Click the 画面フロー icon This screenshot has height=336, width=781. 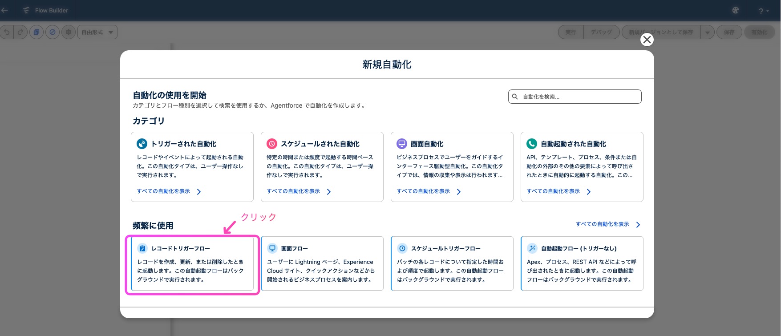[x=272, y=248]
